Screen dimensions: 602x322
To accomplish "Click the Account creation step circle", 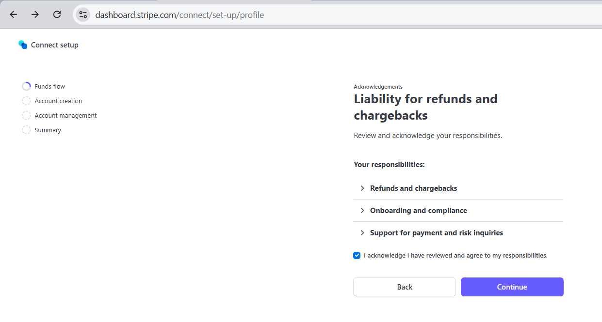I will click(x=26, y=101).
